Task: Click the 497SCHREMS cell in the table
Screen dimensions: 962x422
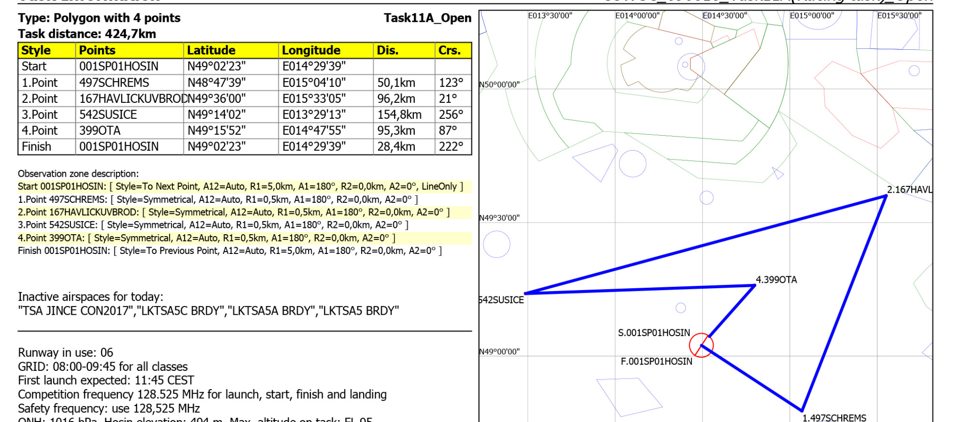Action: click(114, 83)
